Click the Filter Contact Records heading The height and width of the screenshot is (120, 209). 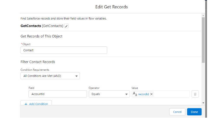pos(38,62)
